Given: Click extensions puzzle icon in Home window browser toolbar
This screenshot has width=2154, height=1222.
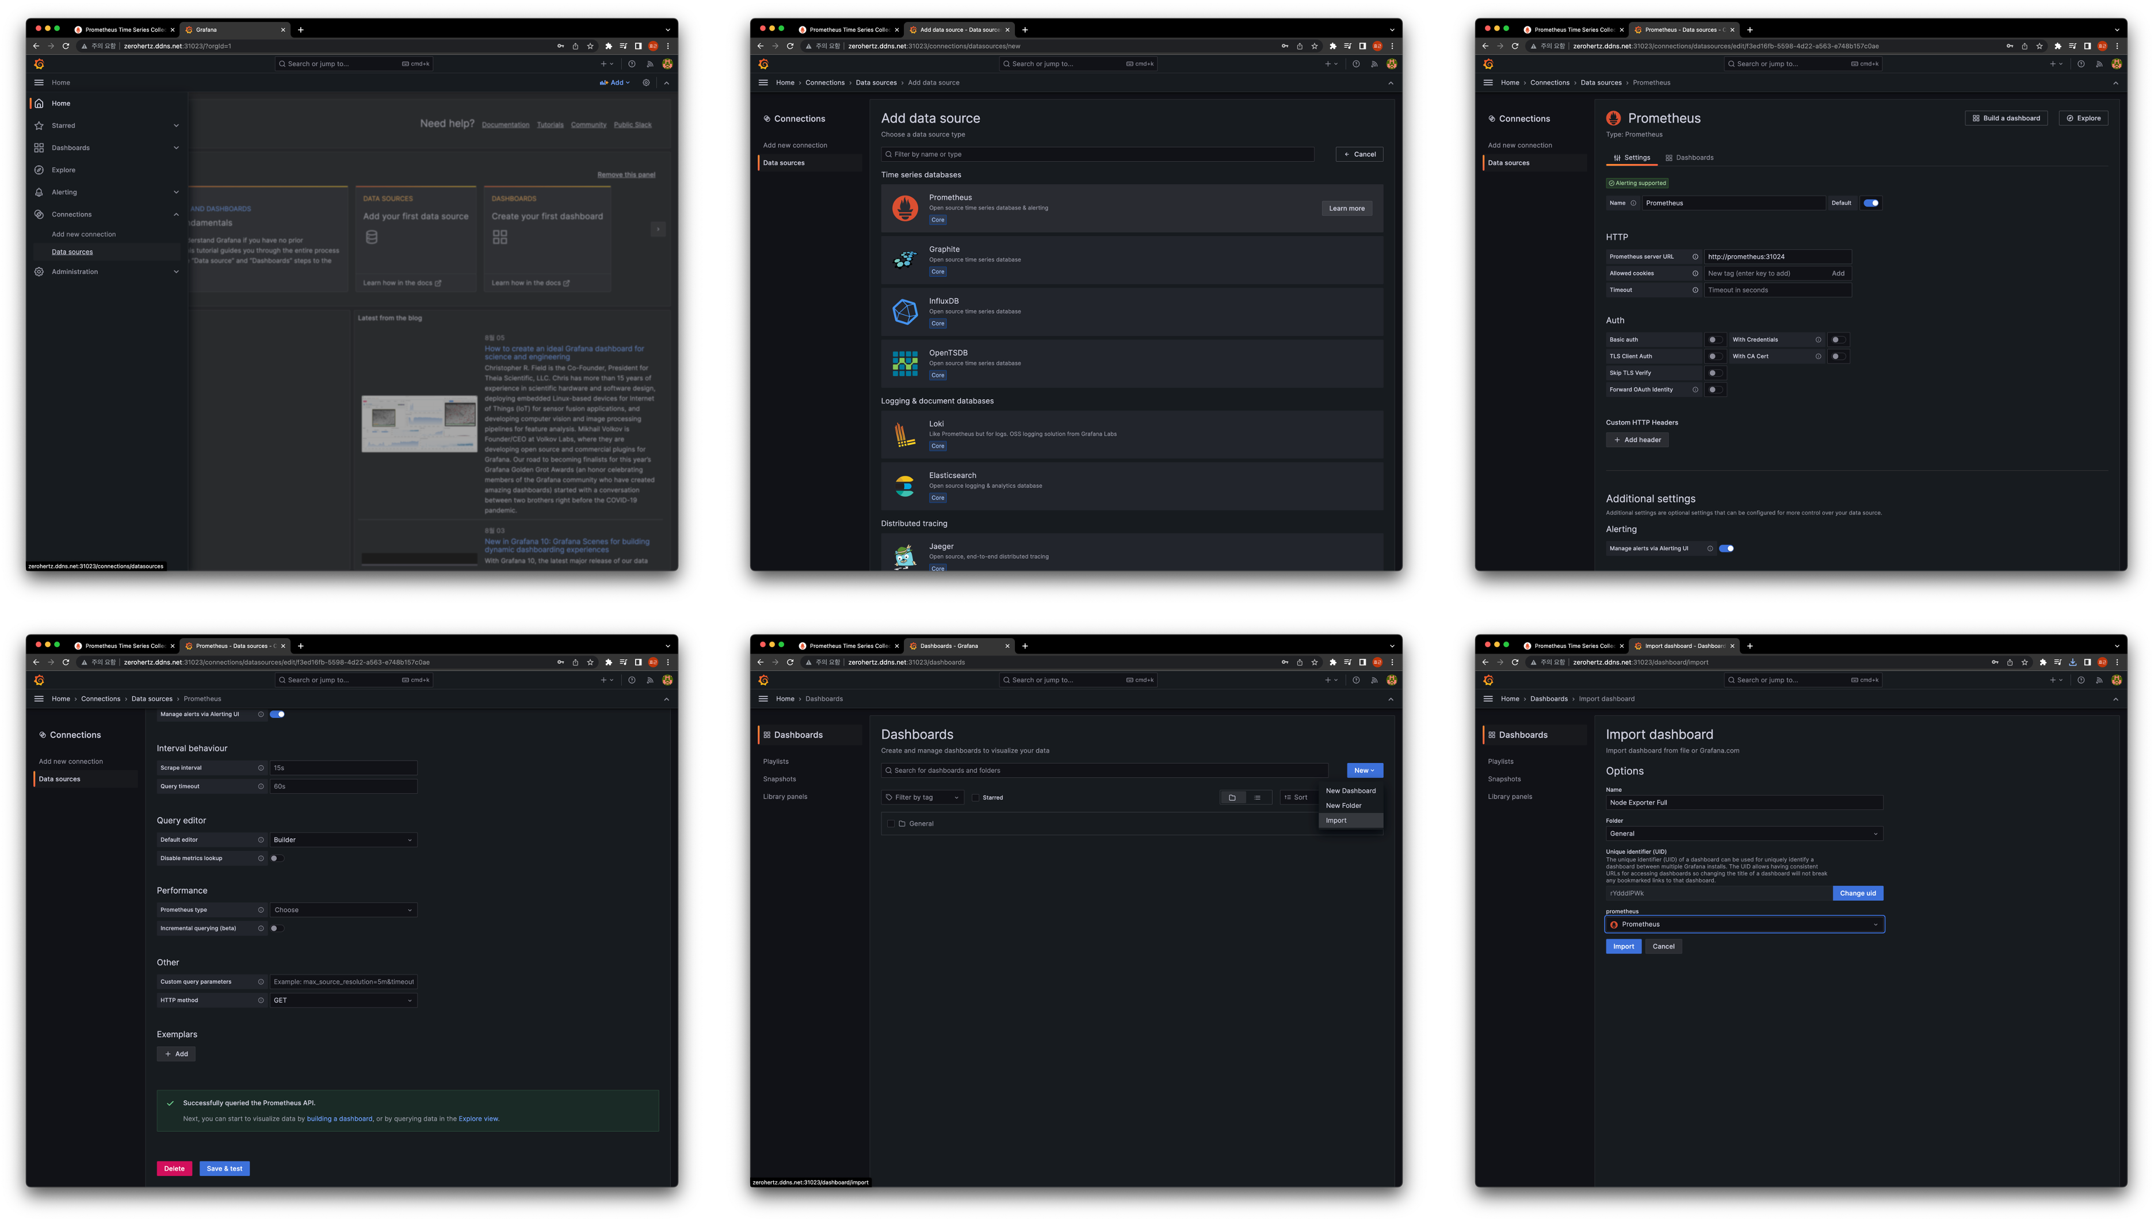Looking at the screenshot, I should [x=608, y=46].
